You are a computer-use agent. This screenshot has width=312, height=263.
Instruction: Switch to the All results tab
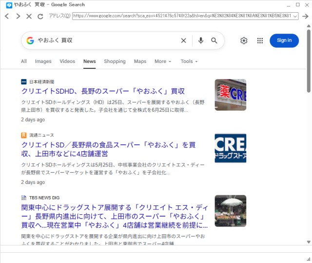point(24,61)
